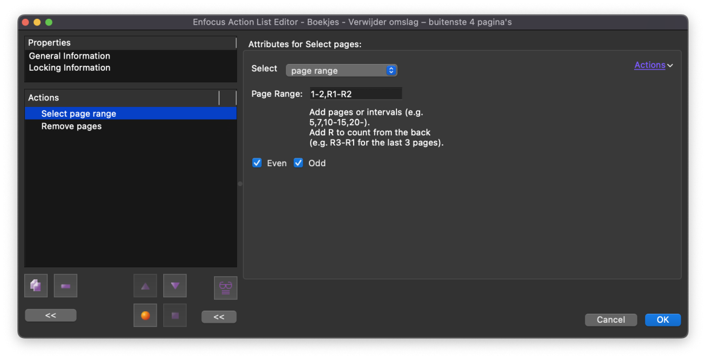Click the duplicate action icon

click(36, 286)
